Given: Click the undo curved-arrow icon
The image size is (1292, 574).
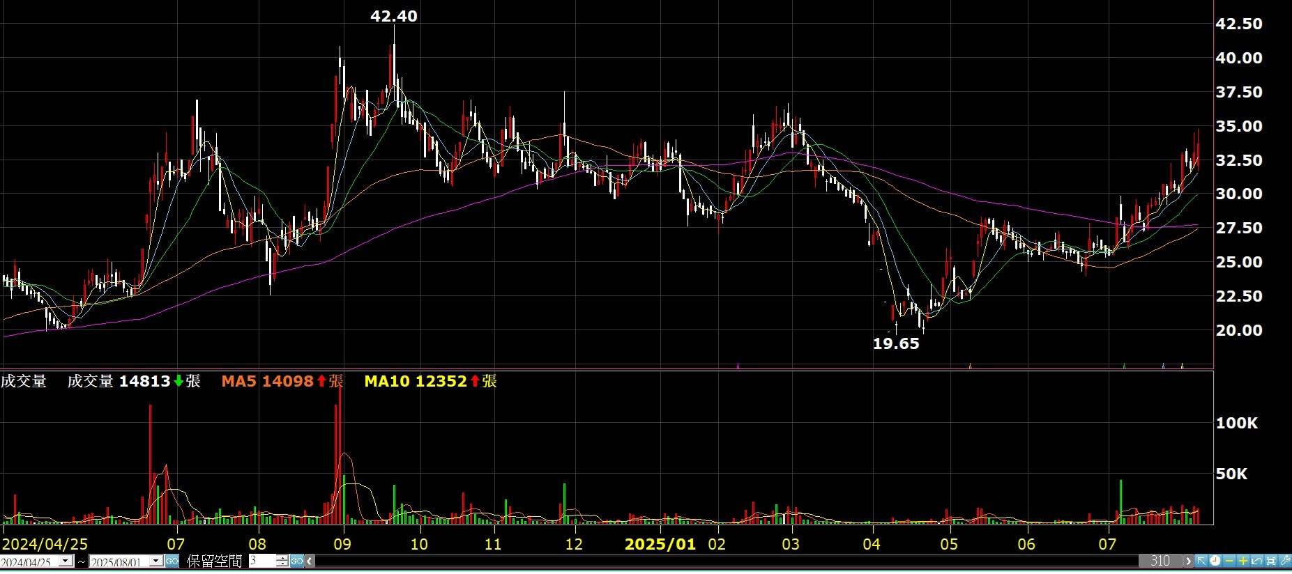Looking at the screenshot, I should [1256, 561].
